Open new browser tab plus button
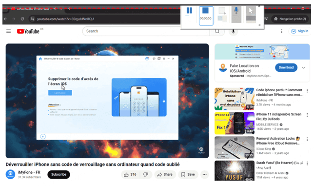314x186 pixels. pyautogui.click(x=69, y=9)
